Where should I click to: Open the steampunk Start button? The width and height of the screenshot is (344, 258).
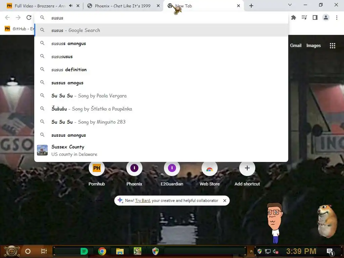coord(12,251)
